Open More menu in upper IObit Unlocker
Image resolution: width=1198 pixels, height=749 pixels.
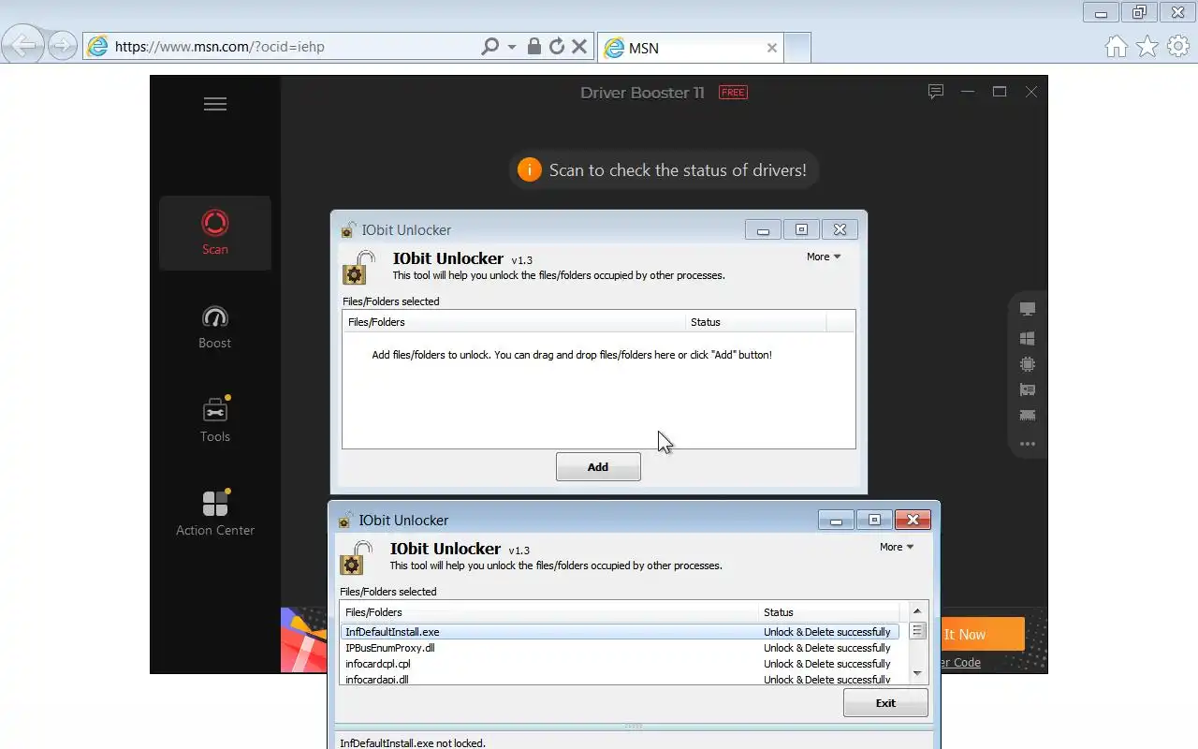click(824, 257)
